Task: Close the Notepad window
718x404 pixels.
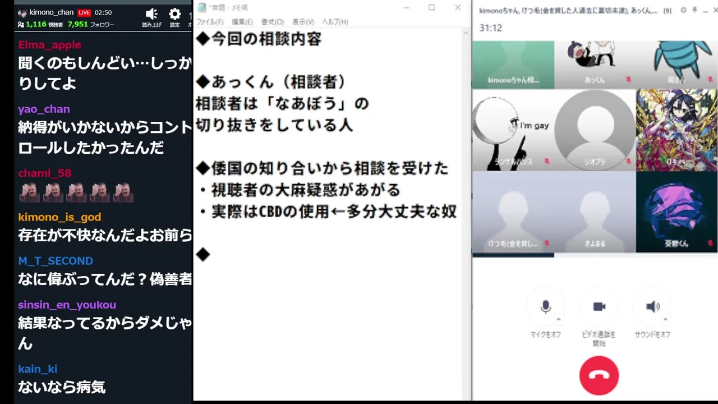Action: click(x=458, y=7)
